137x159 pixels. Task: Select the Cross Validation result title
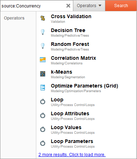pos(71,16)
